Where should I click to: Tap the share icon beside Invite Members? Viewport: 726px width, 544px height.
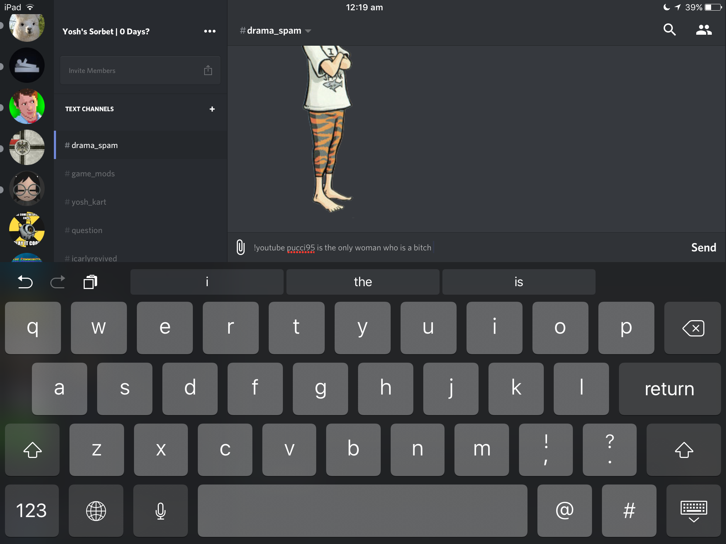pos(208,70)
